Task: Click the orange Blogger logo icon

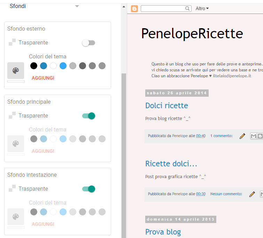Action: click(134, 9)
